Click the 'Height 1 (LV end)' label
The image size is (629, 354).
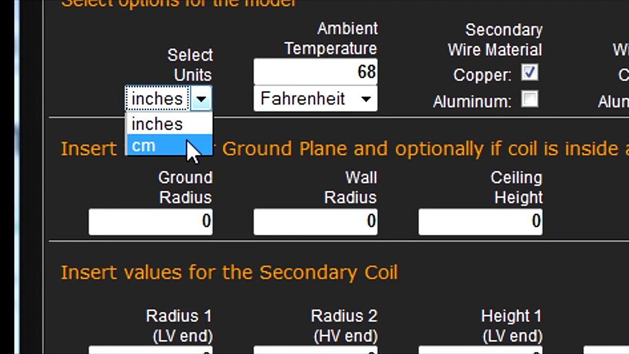512,325
